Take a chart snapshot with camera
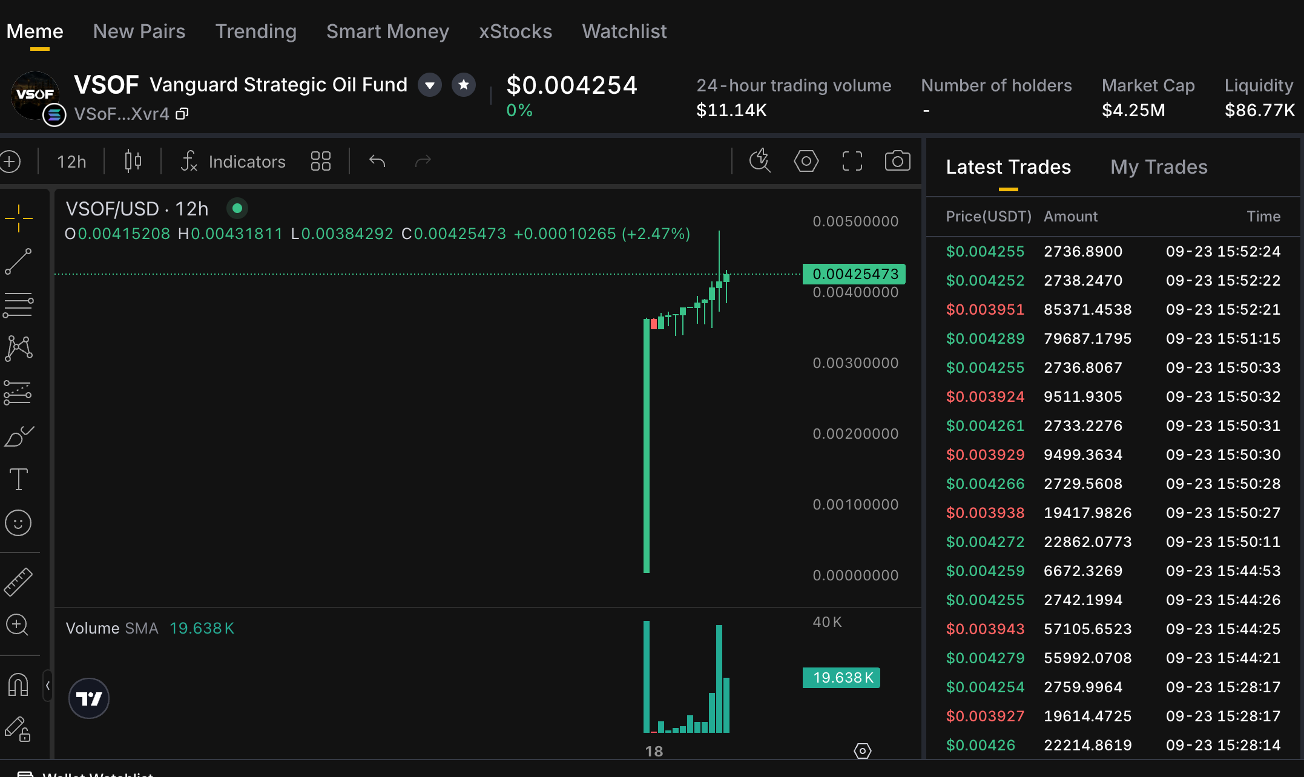The image size is (1304, 777). point(898,162)
